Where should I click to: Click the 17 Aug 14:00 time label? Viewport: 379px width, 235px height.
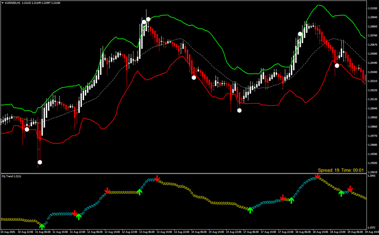tap(269, 232)
